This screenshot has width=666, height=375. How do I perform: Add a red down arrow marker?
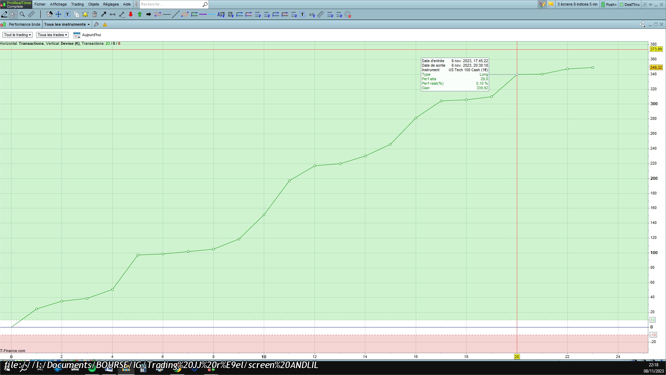click(131, 14)
